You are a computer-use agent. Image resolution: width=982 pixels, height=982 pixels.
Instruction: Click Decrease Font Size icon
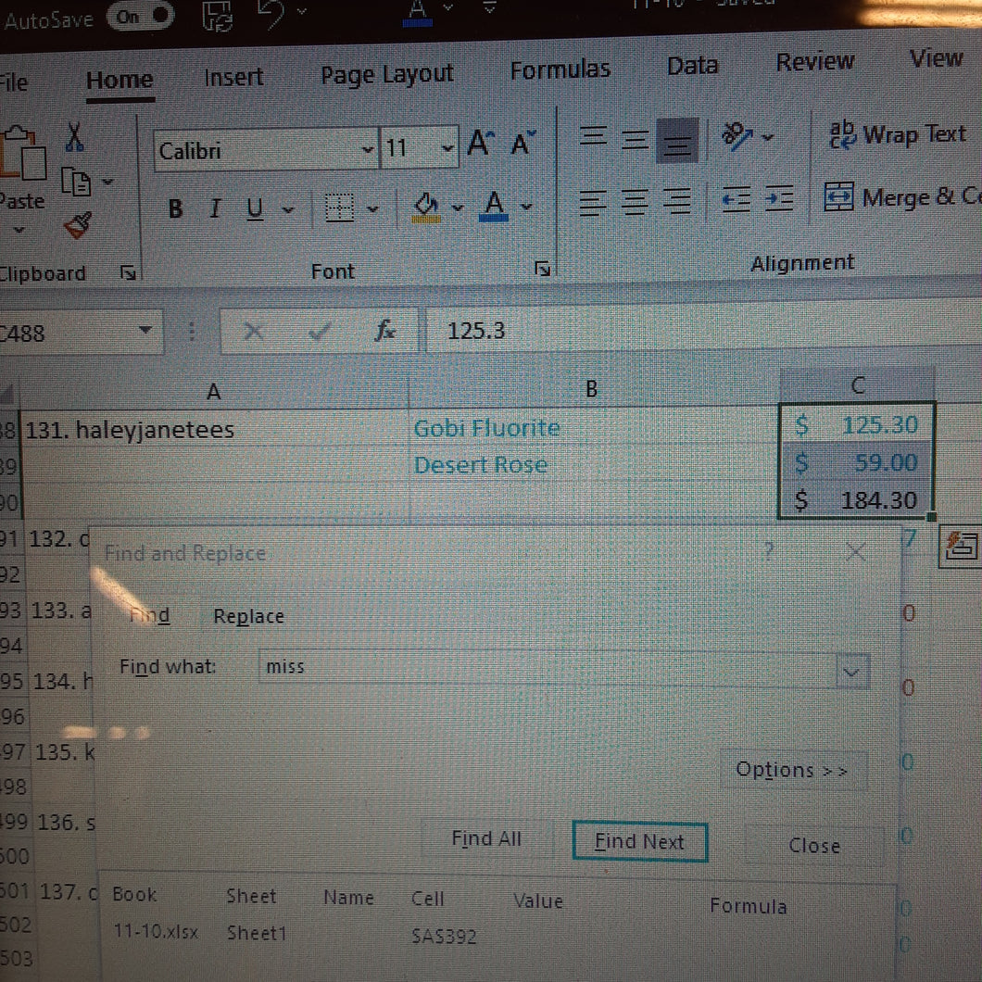[x=522, y=143]
